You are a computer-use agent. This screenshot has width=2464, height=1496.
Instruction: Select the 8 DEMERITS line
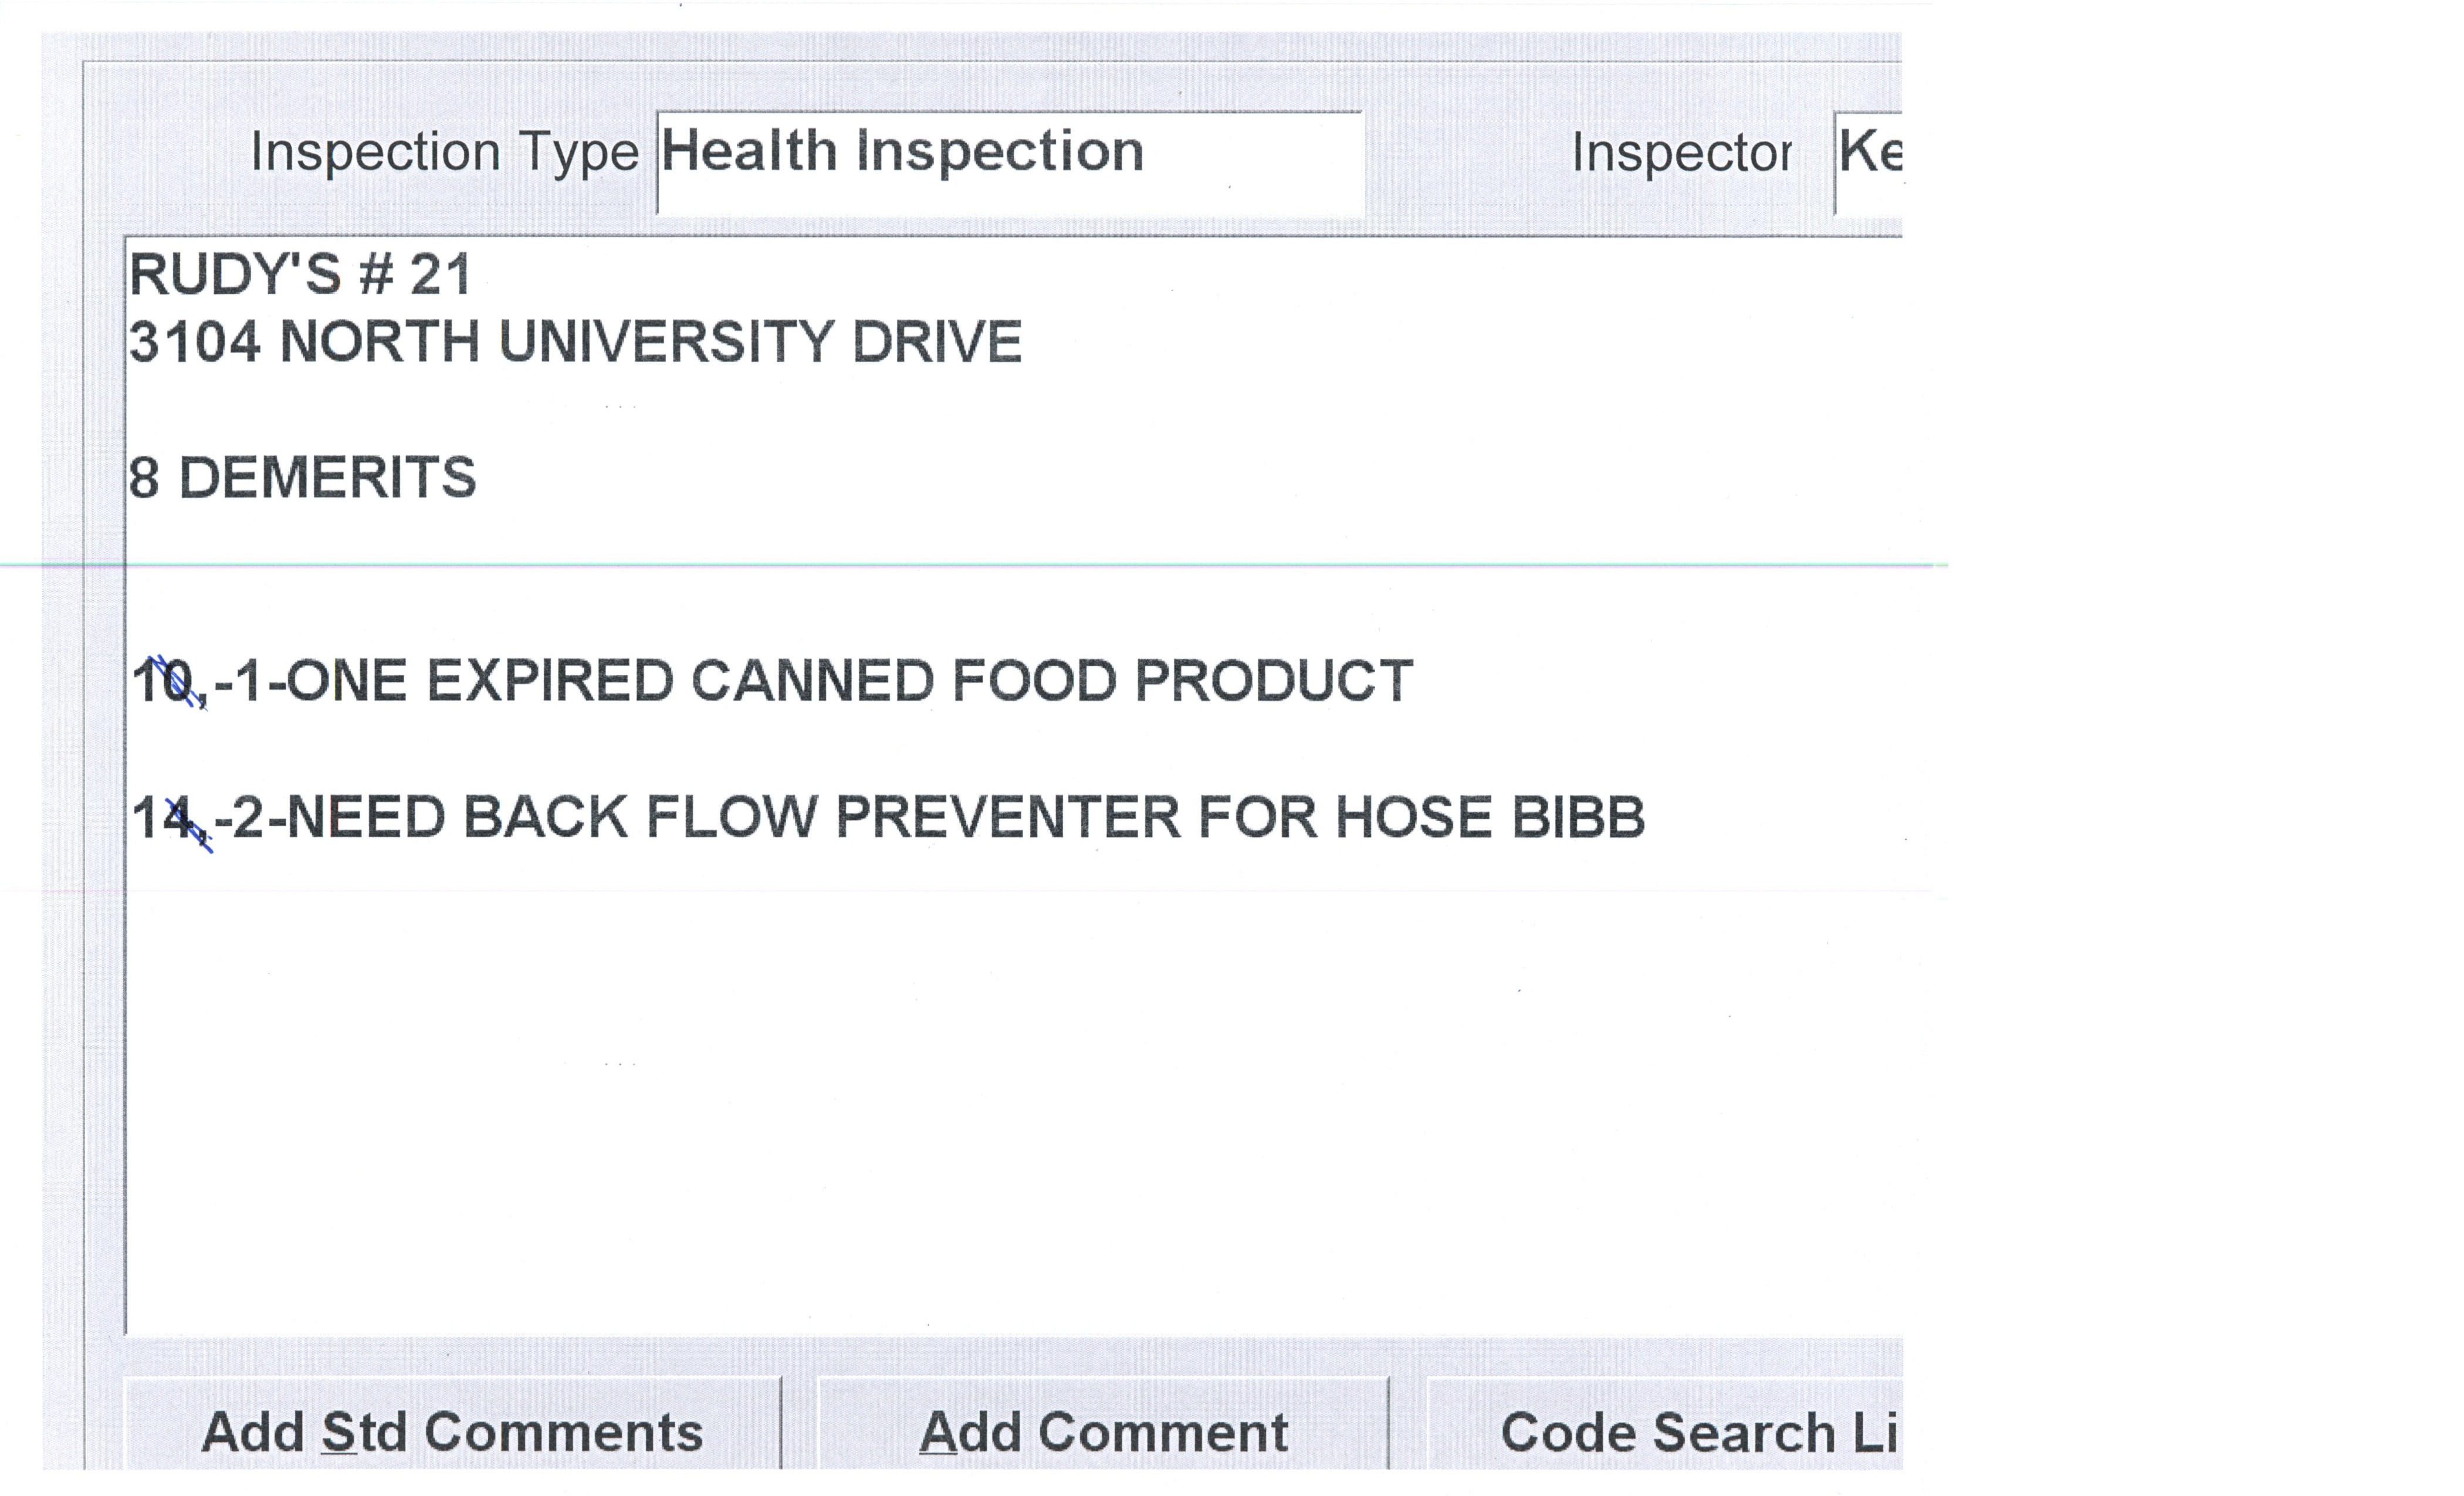[302, 478]
